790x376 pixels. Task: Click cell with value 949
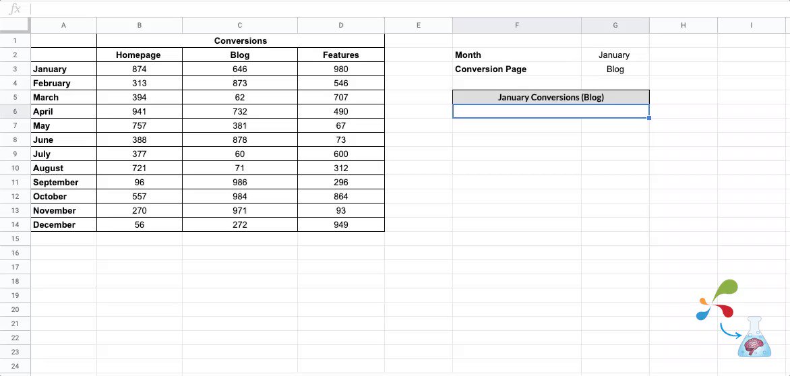(341, 224)
